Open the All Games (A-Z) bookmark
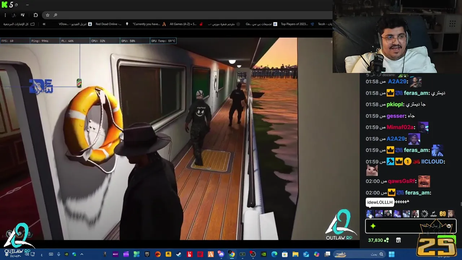Viewport: 462px width, 260px height. (x=186, y=24)
